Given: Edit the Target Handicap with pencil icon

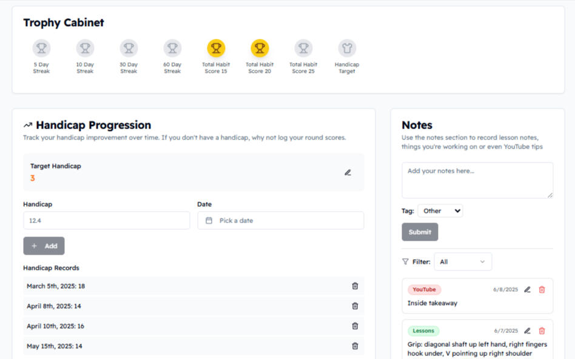Looking at the screenshot, I should pos(348,172).
